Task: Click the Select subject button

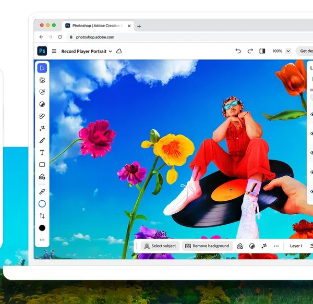Action: coord(160,246)
